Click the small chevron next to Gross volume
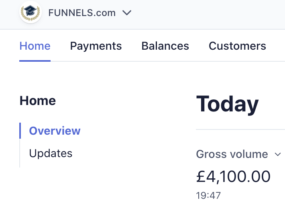 (x=278, y=154)
